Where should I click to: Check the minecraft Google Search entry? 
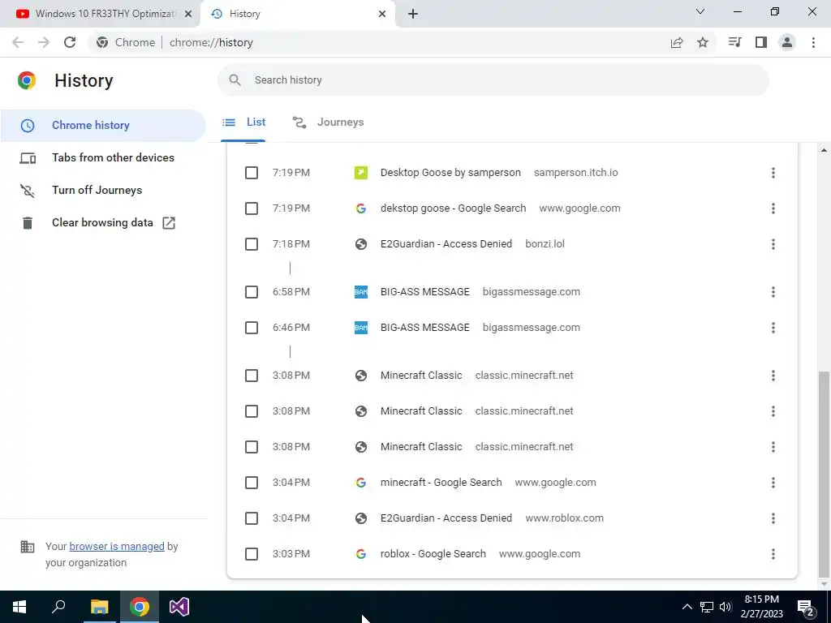[x=252, y=483]
